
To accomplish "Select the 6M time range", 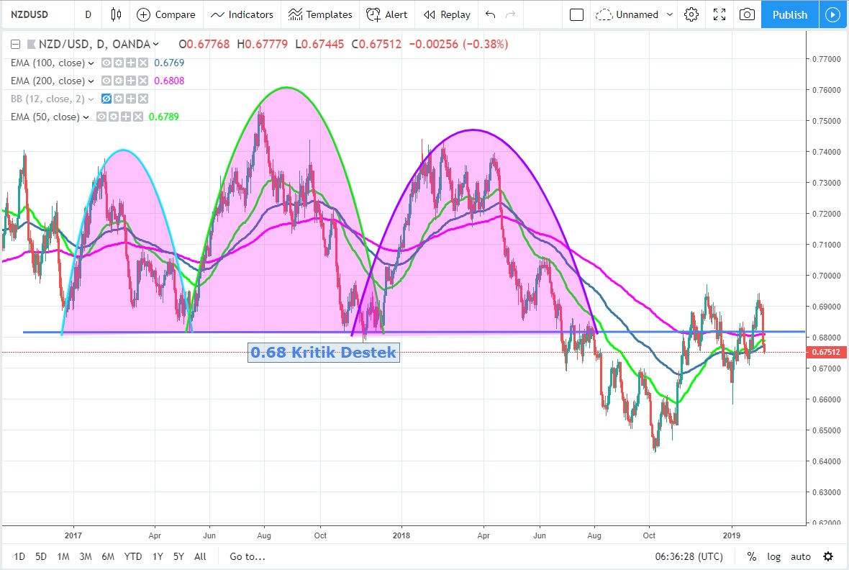I will tap(108, 556).
